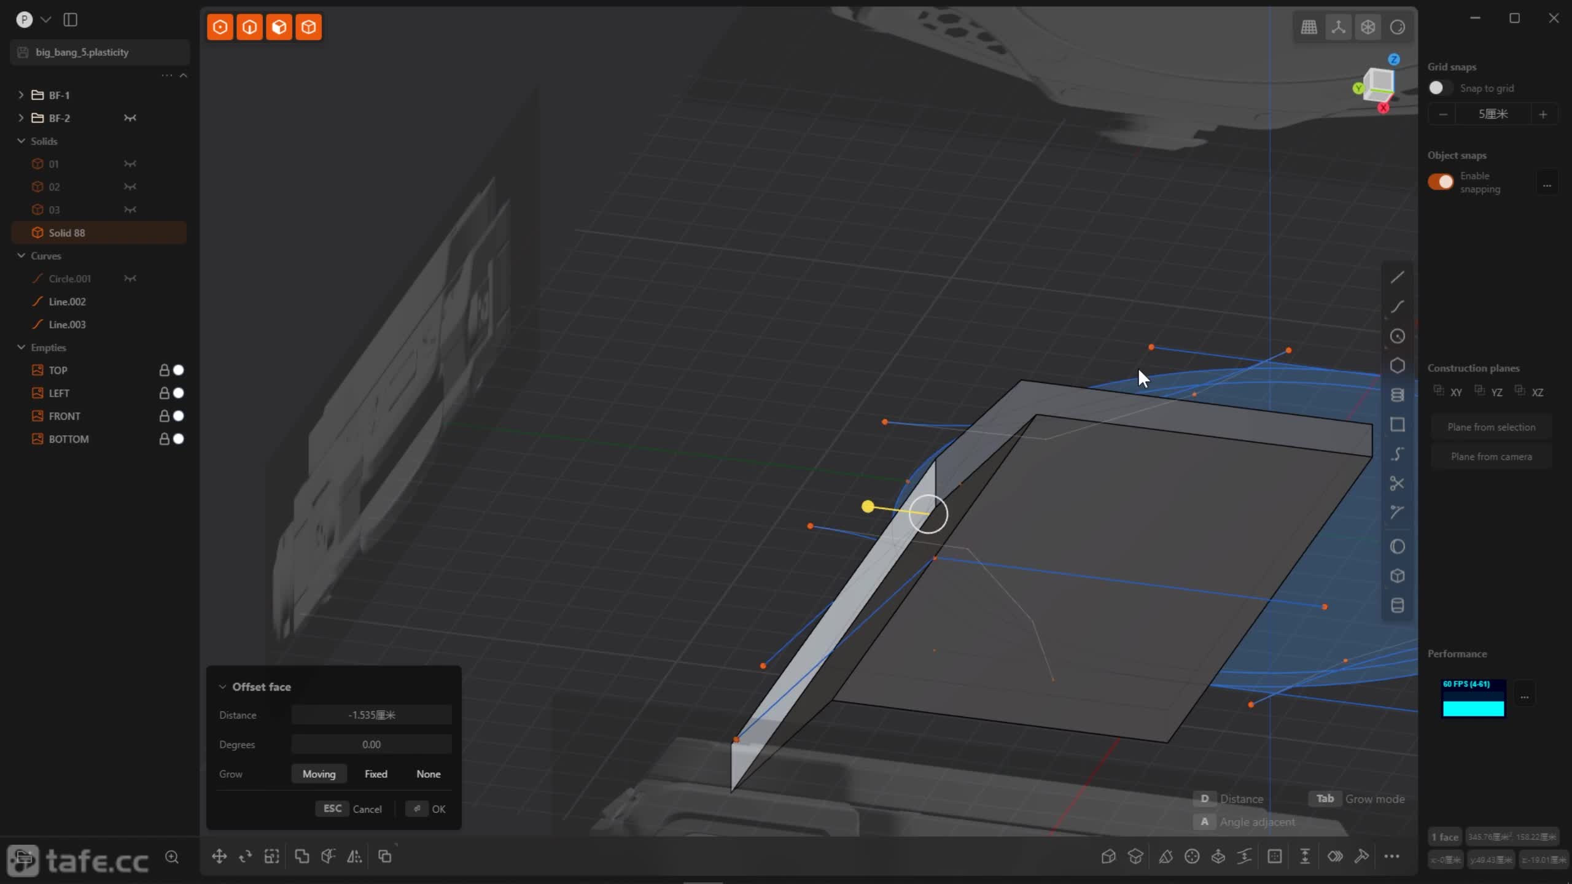Select the Circle curve tool
This screenshot has height=884, width=1572.
(x=1397, y=336)
